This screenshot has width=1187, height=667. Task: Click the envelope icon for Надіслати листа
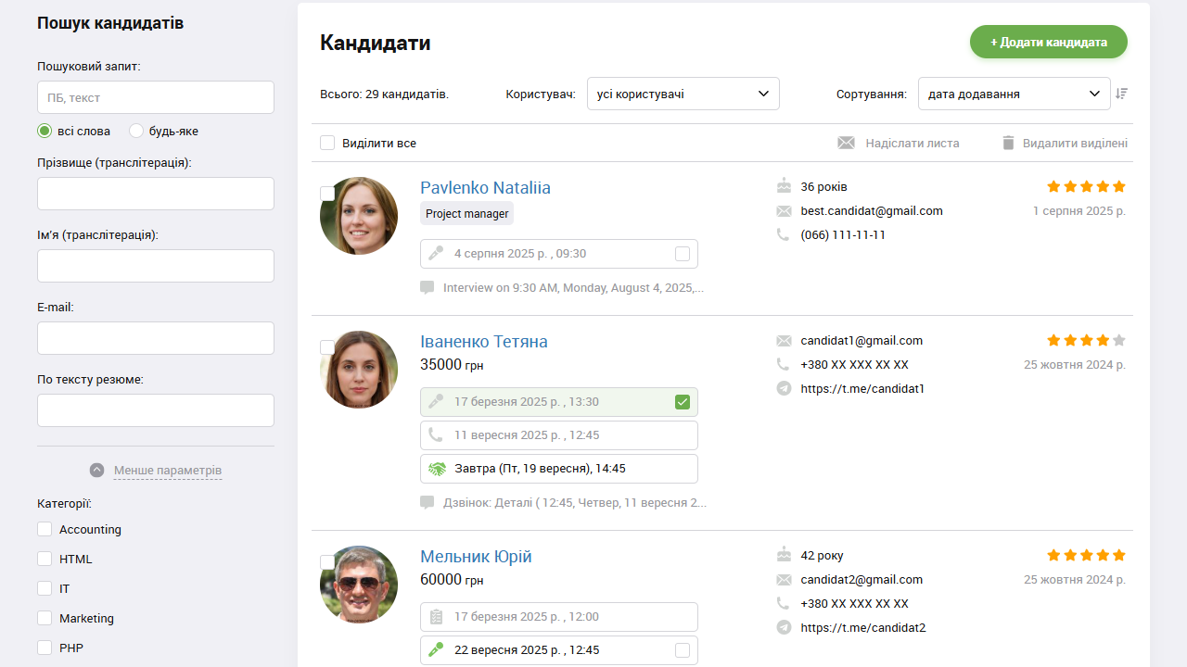pyautogui.click(x=846, y=144)
